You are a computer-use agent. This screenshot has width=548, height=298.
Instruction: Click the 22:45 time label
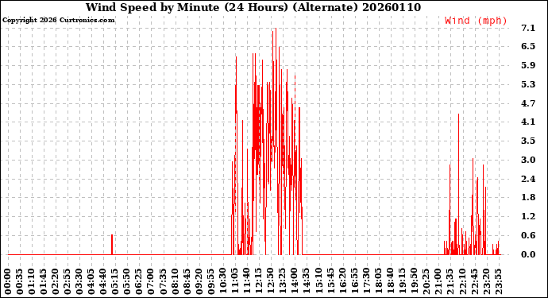point(474,281)
